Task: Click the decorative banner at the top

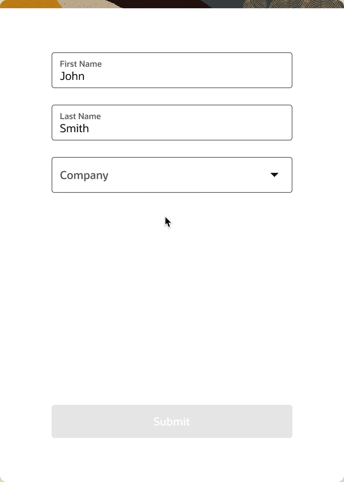Action: click(x=138, y=3)
